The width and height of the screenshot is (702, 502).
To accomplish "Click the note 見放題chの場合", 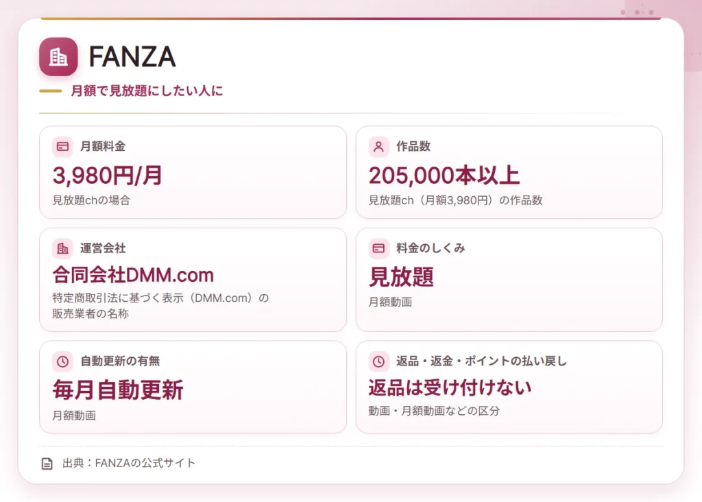I will tap(91, 200).
